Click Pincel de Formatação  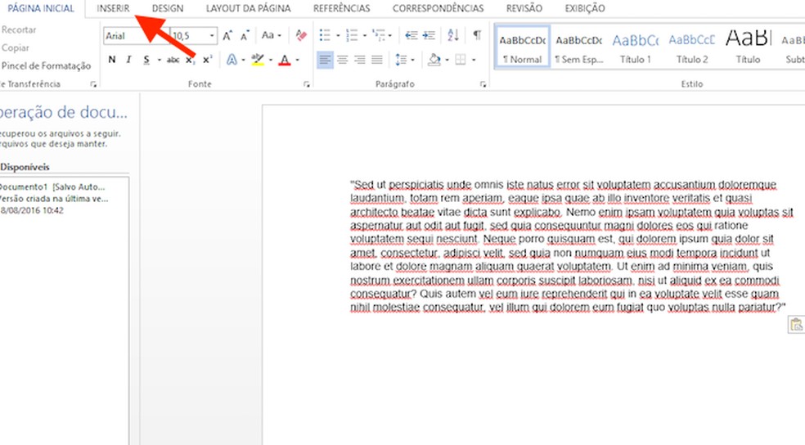point(46,65)
